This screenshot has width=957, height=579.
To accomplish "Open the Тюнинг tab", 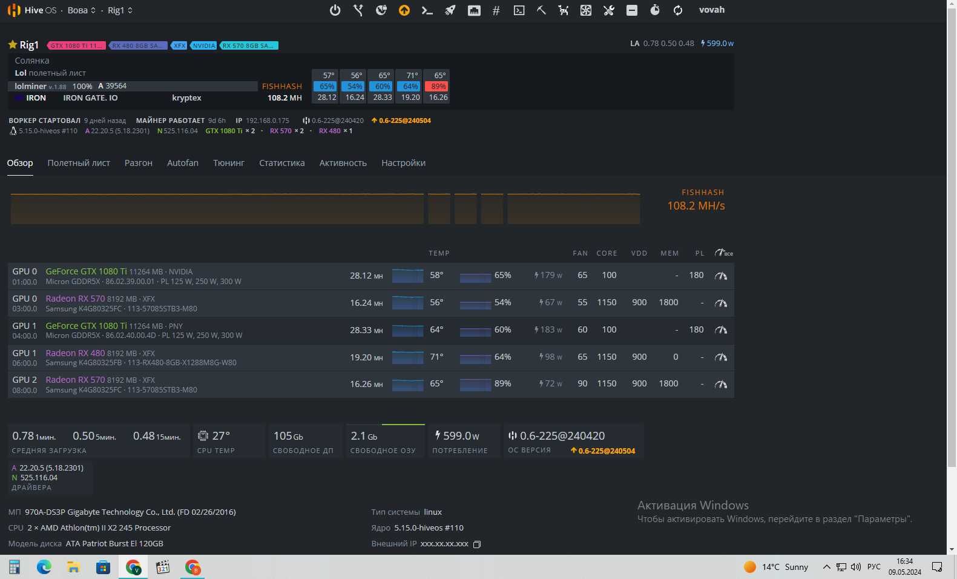I will tap(229, 163).
